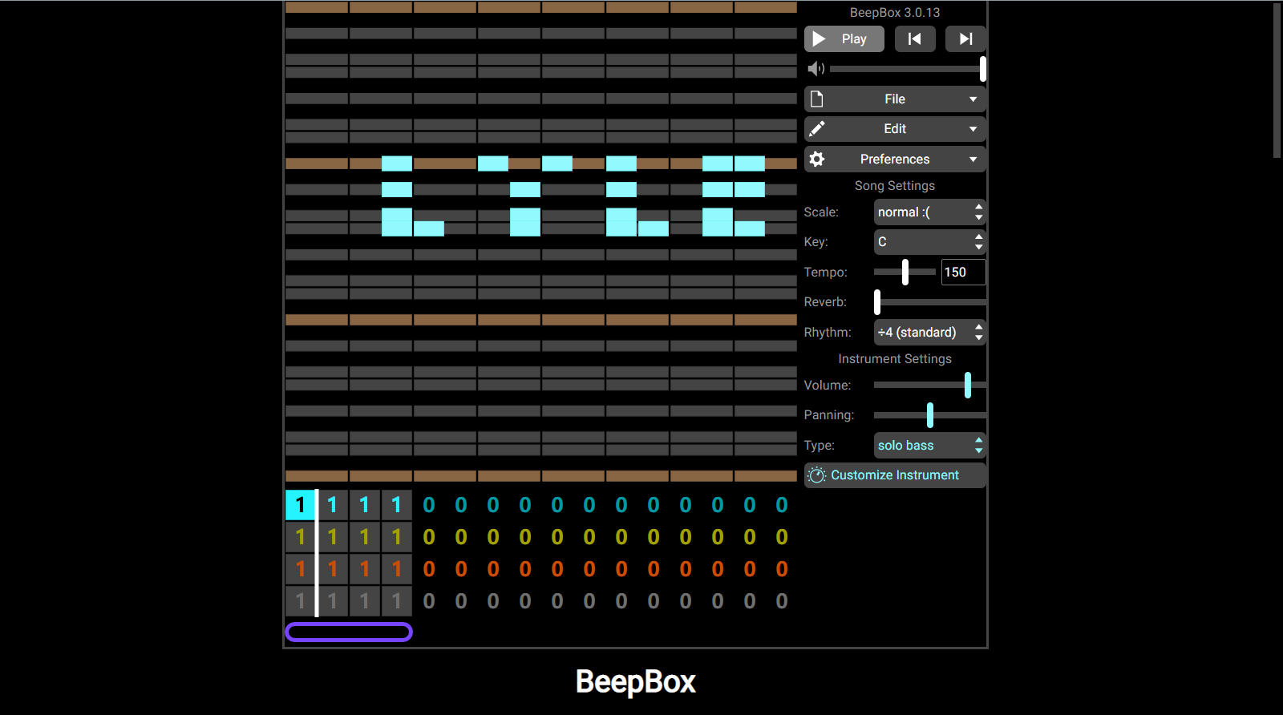Expand the Key dropdown showing C
This screenshot has width=1283, height=715.
(929, 242)
